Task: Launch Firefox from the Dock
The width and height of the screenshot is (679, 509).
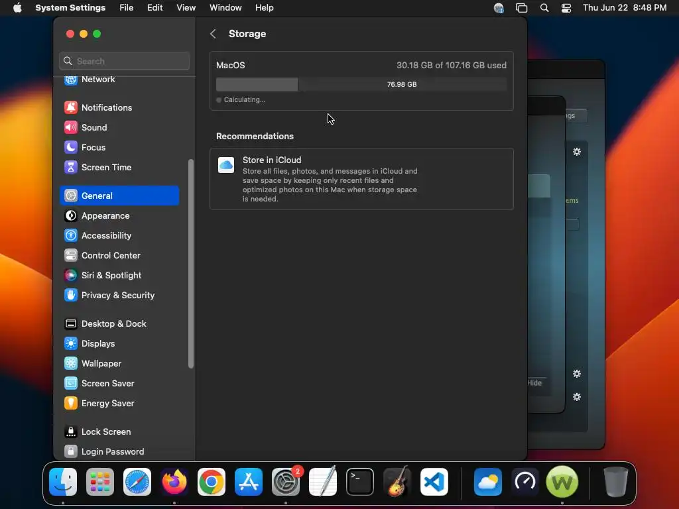Action: tap(174, 482)
